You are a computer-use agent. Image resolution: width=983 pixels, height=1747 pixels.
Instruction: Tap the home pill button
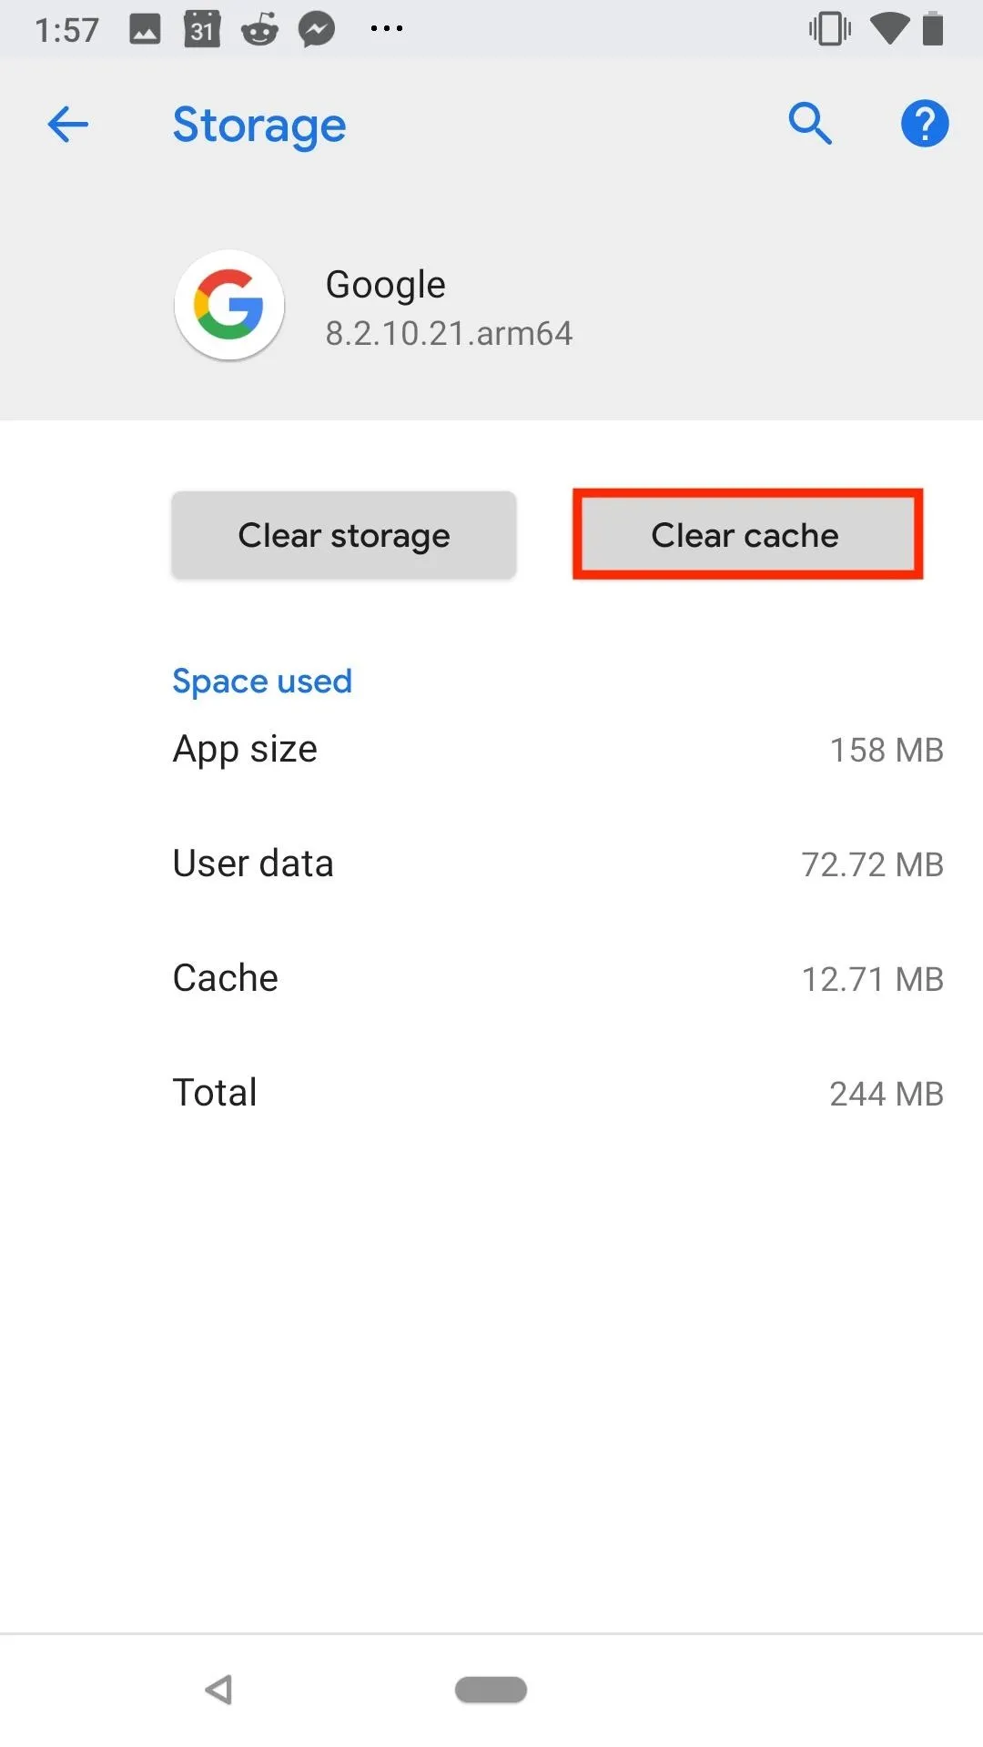pyautogui.click(x=491, y=1690)
